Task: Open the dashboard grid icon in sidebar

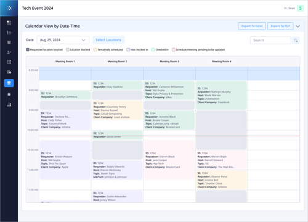Action: [x=9, y=23]
